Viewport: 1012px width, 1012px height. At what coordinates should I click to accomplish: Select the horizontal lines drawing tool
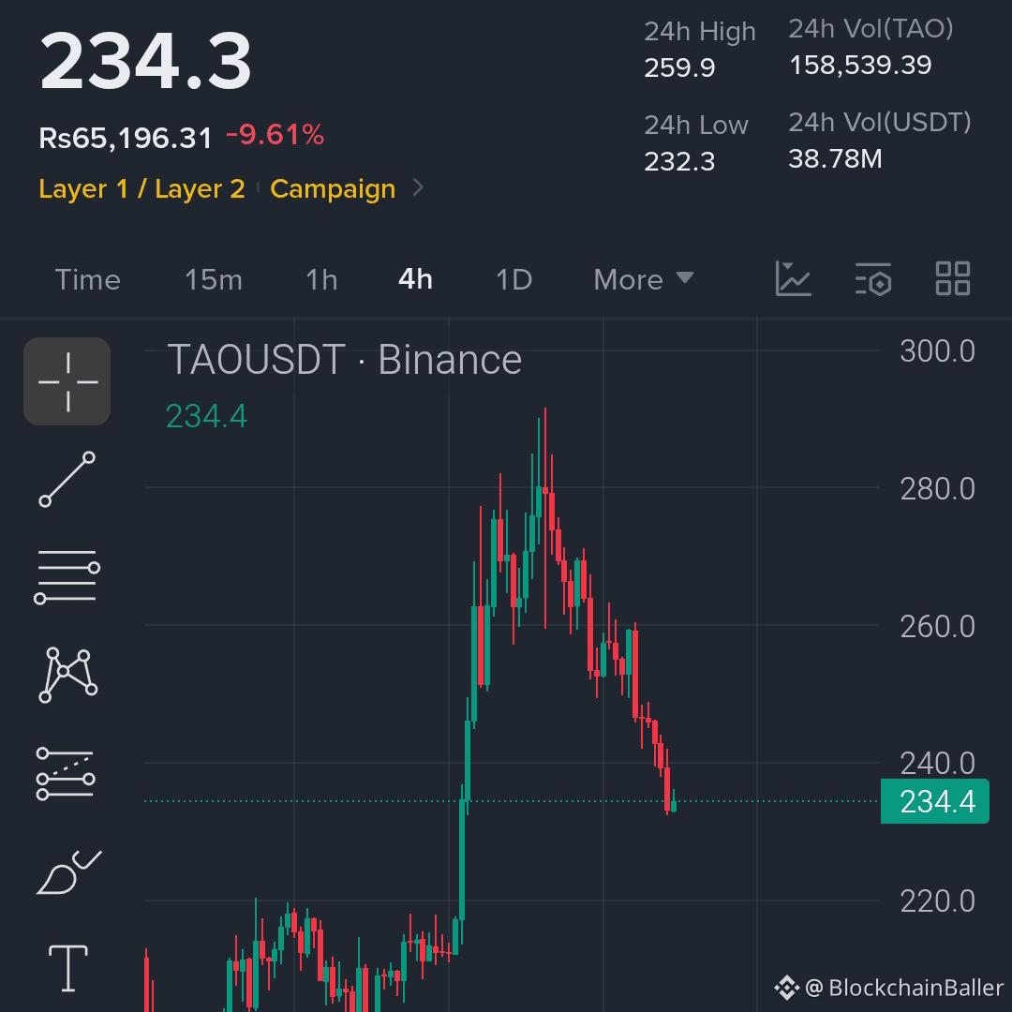67,576
